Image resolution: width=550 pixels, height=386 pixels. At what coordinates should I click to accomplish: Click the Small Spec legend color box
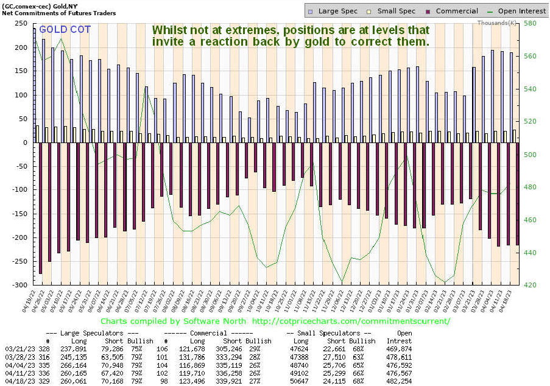[368, 11]
